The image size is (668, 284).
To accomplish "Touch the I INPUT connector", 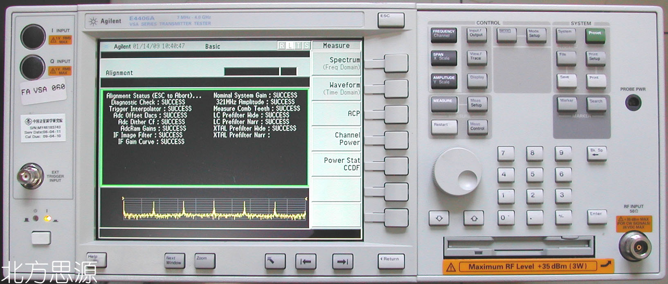I will click(x=33, y=37).
